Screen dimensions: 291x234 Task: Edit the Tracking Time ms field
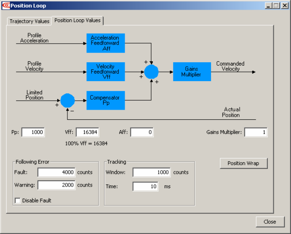(146, 187)
